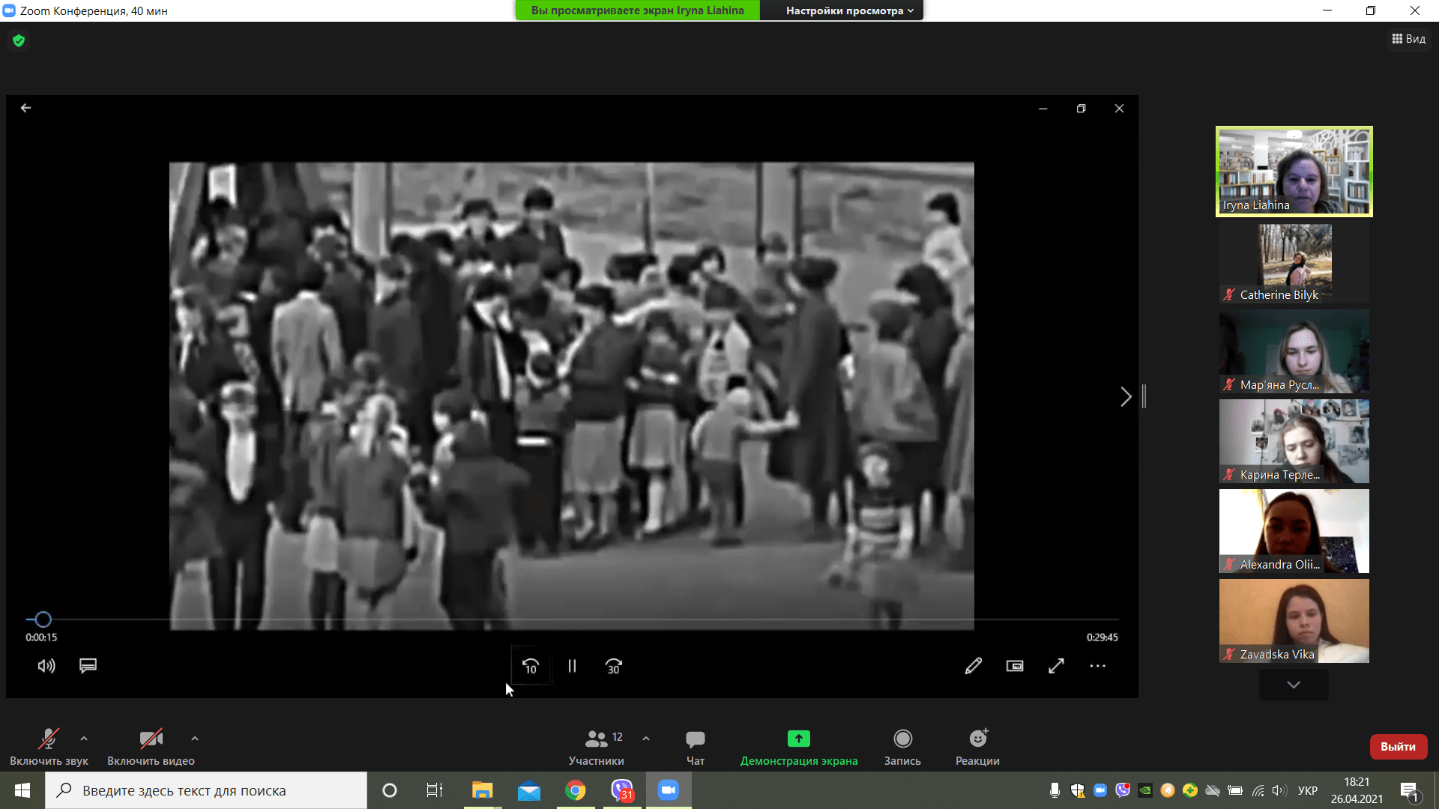Click the pencil edit icon

click(x=973, y=666)
